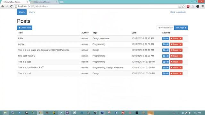
Task: Click the taskbar clock showing 1:32 AM
Action: (197, 113)
